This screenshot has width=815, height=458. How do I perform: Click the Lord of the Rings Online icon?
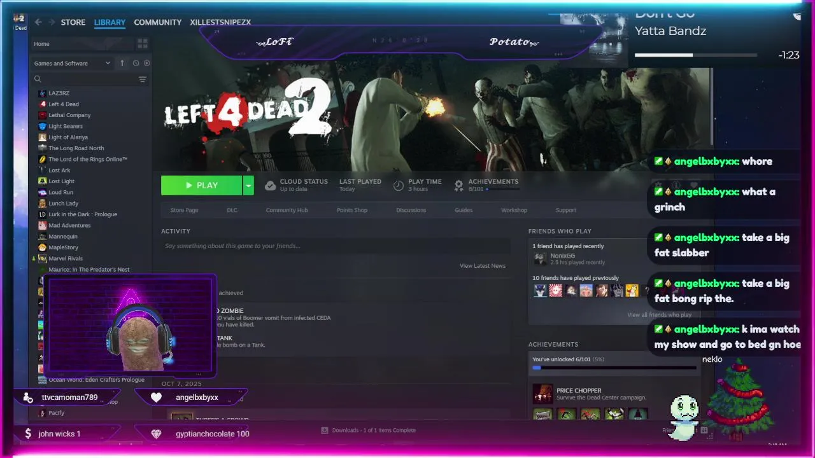tap(43, 159)
